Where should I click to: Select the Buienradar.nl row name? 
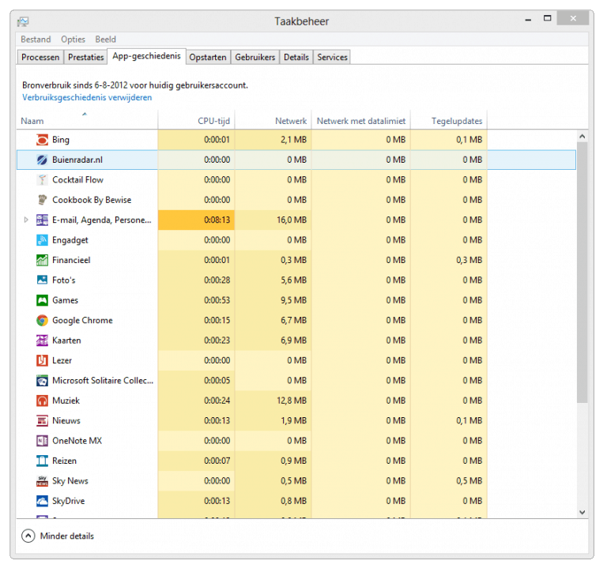pyautogui.click(x=77, y=160)
